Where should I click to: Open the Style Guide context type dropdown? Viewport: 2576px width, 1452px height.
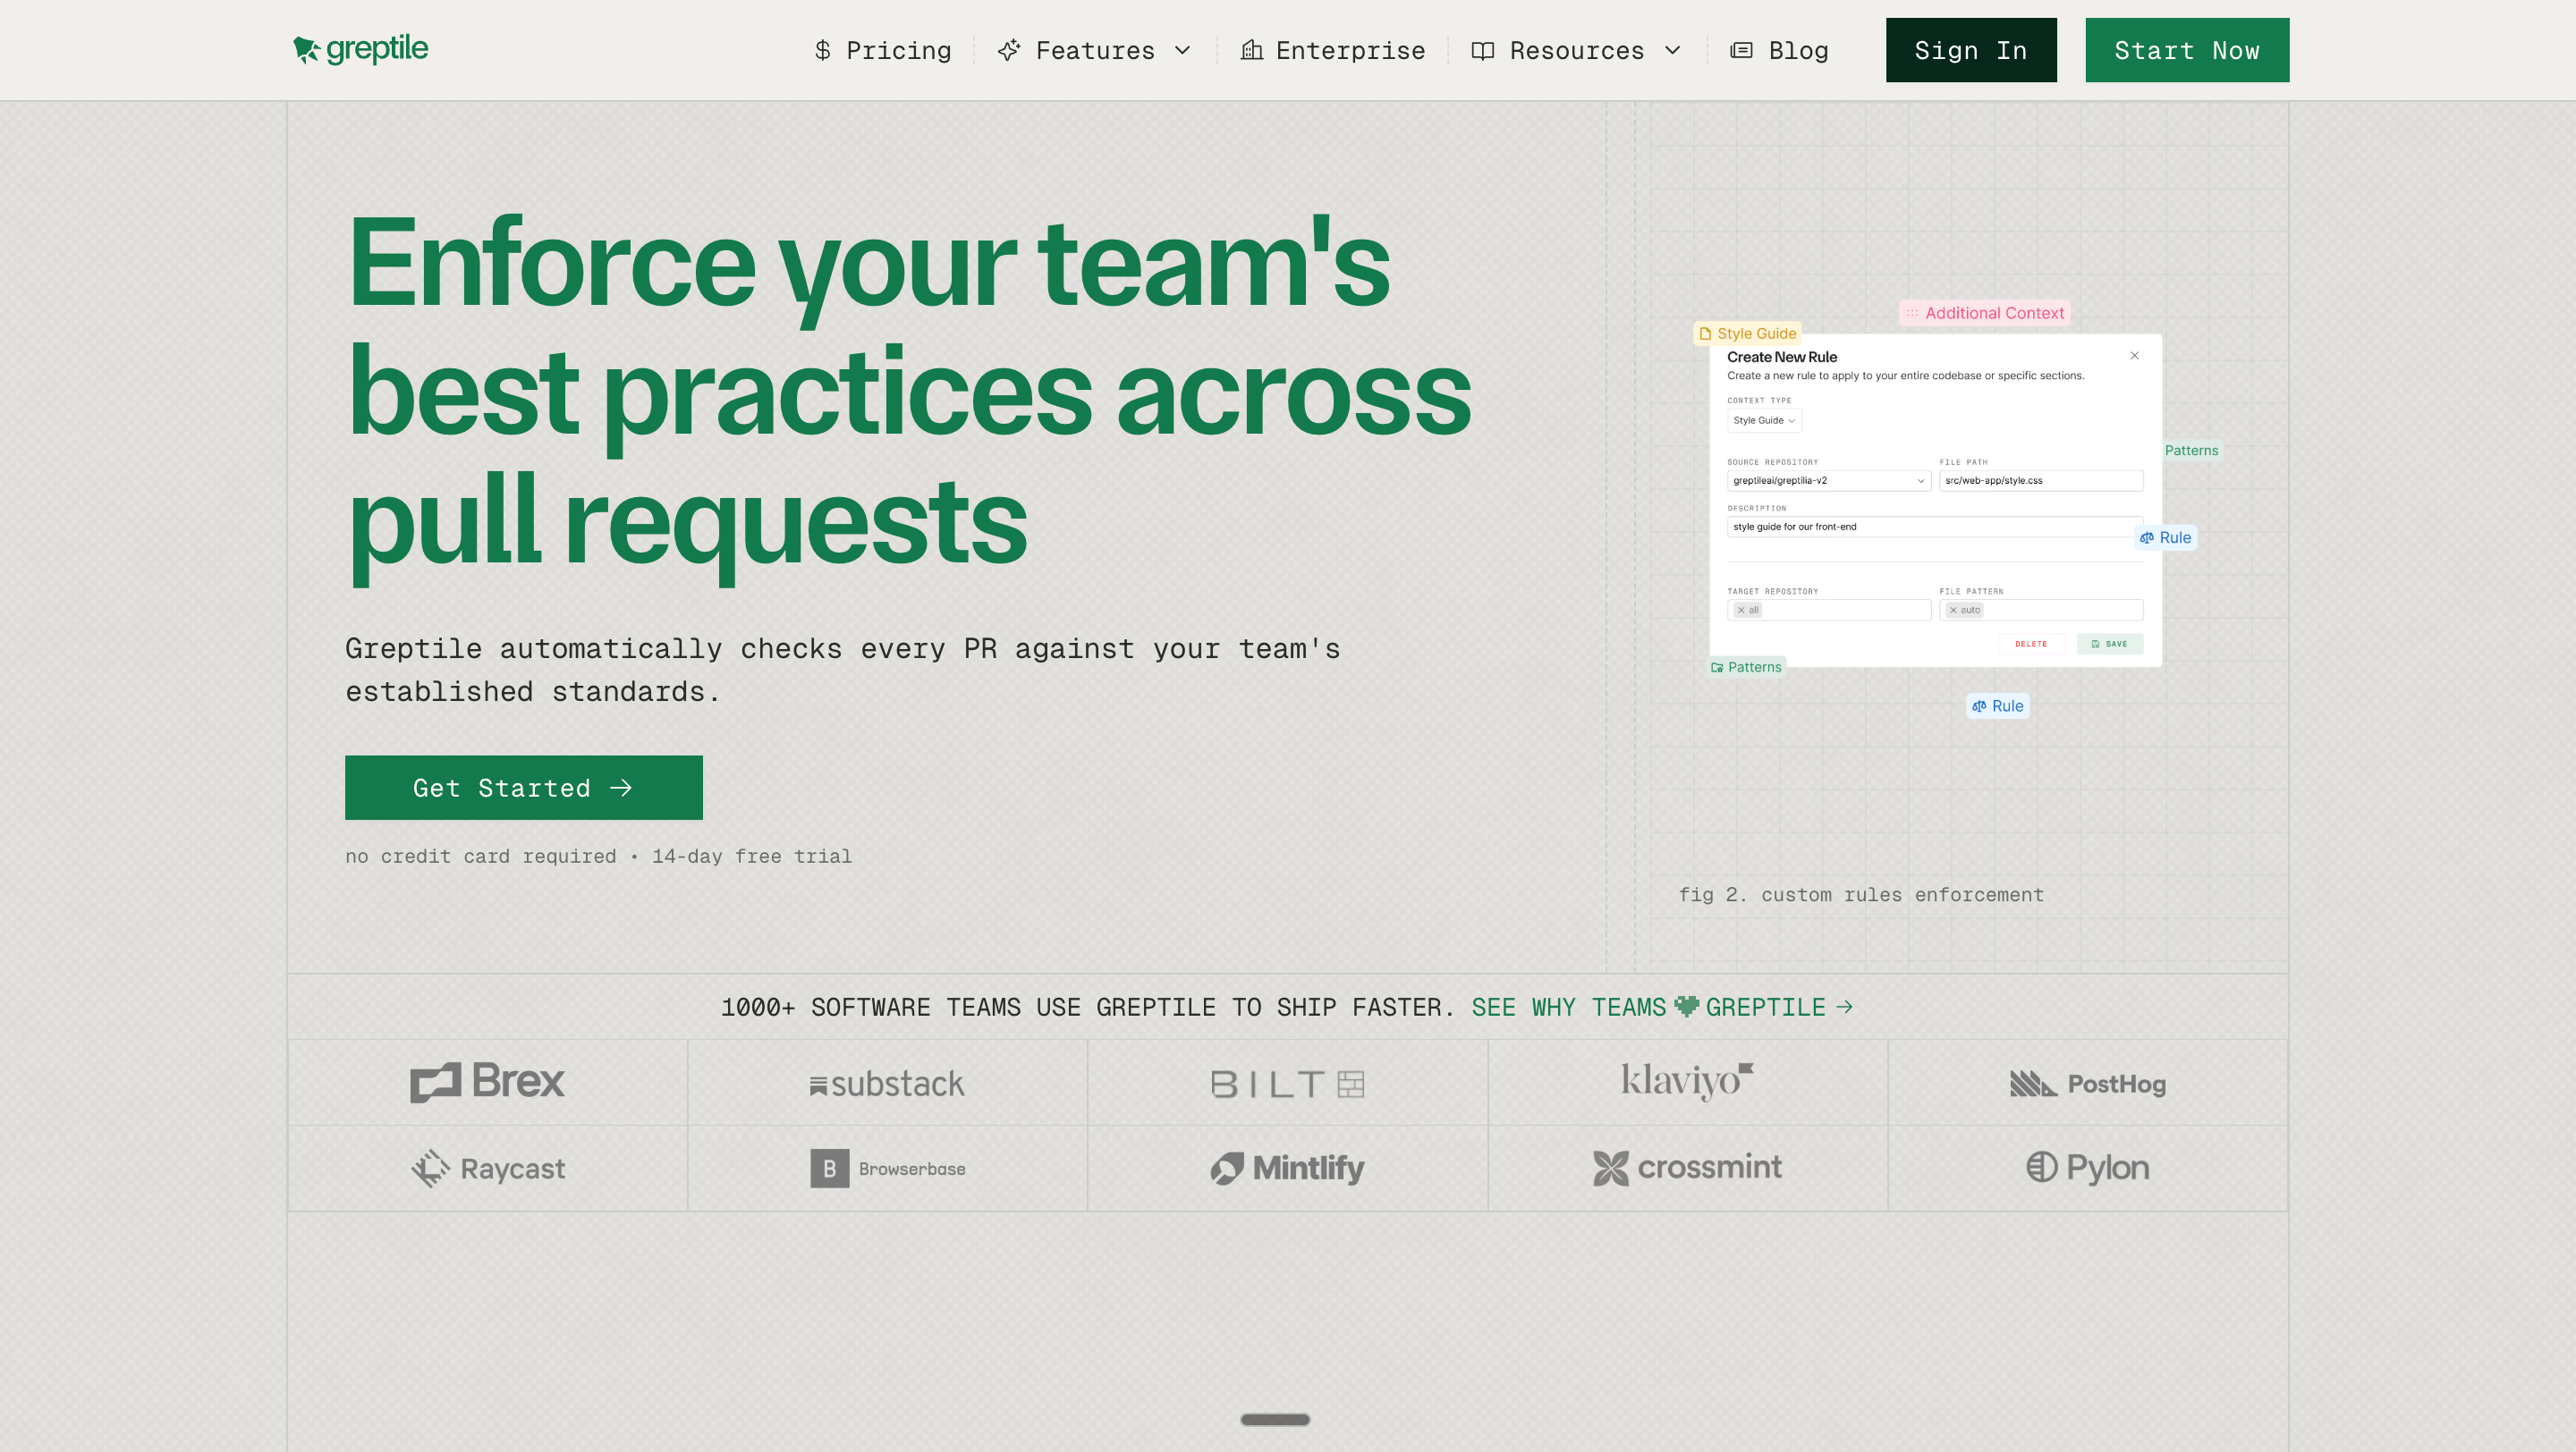coord(1764,421)
